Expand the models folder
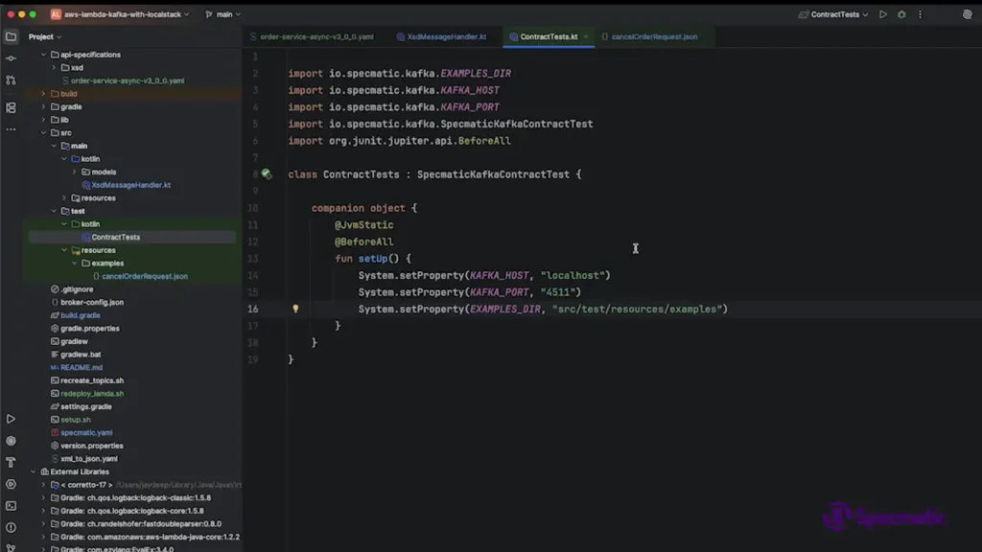 click(74, 172)
